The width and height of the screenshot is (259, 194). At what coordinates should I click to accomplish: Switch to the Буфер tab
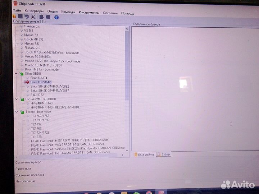[165, 154]
